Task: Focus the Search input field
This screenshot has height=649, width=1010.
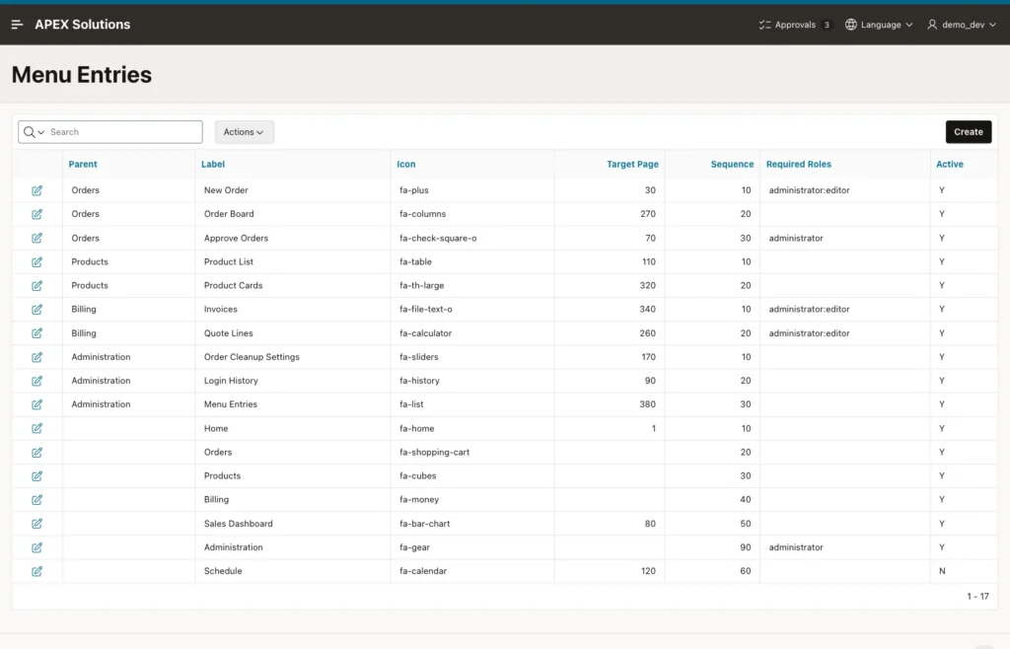Action: coord(123,132)
